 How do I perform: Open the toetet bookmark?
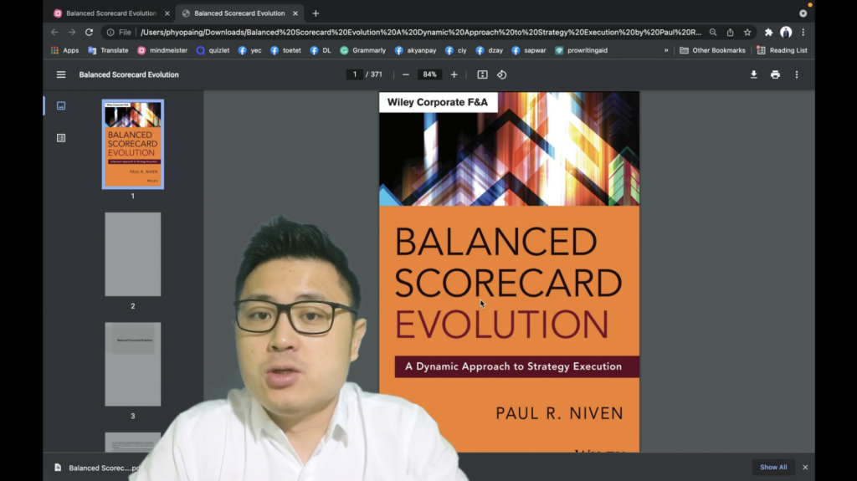point(286,50)
